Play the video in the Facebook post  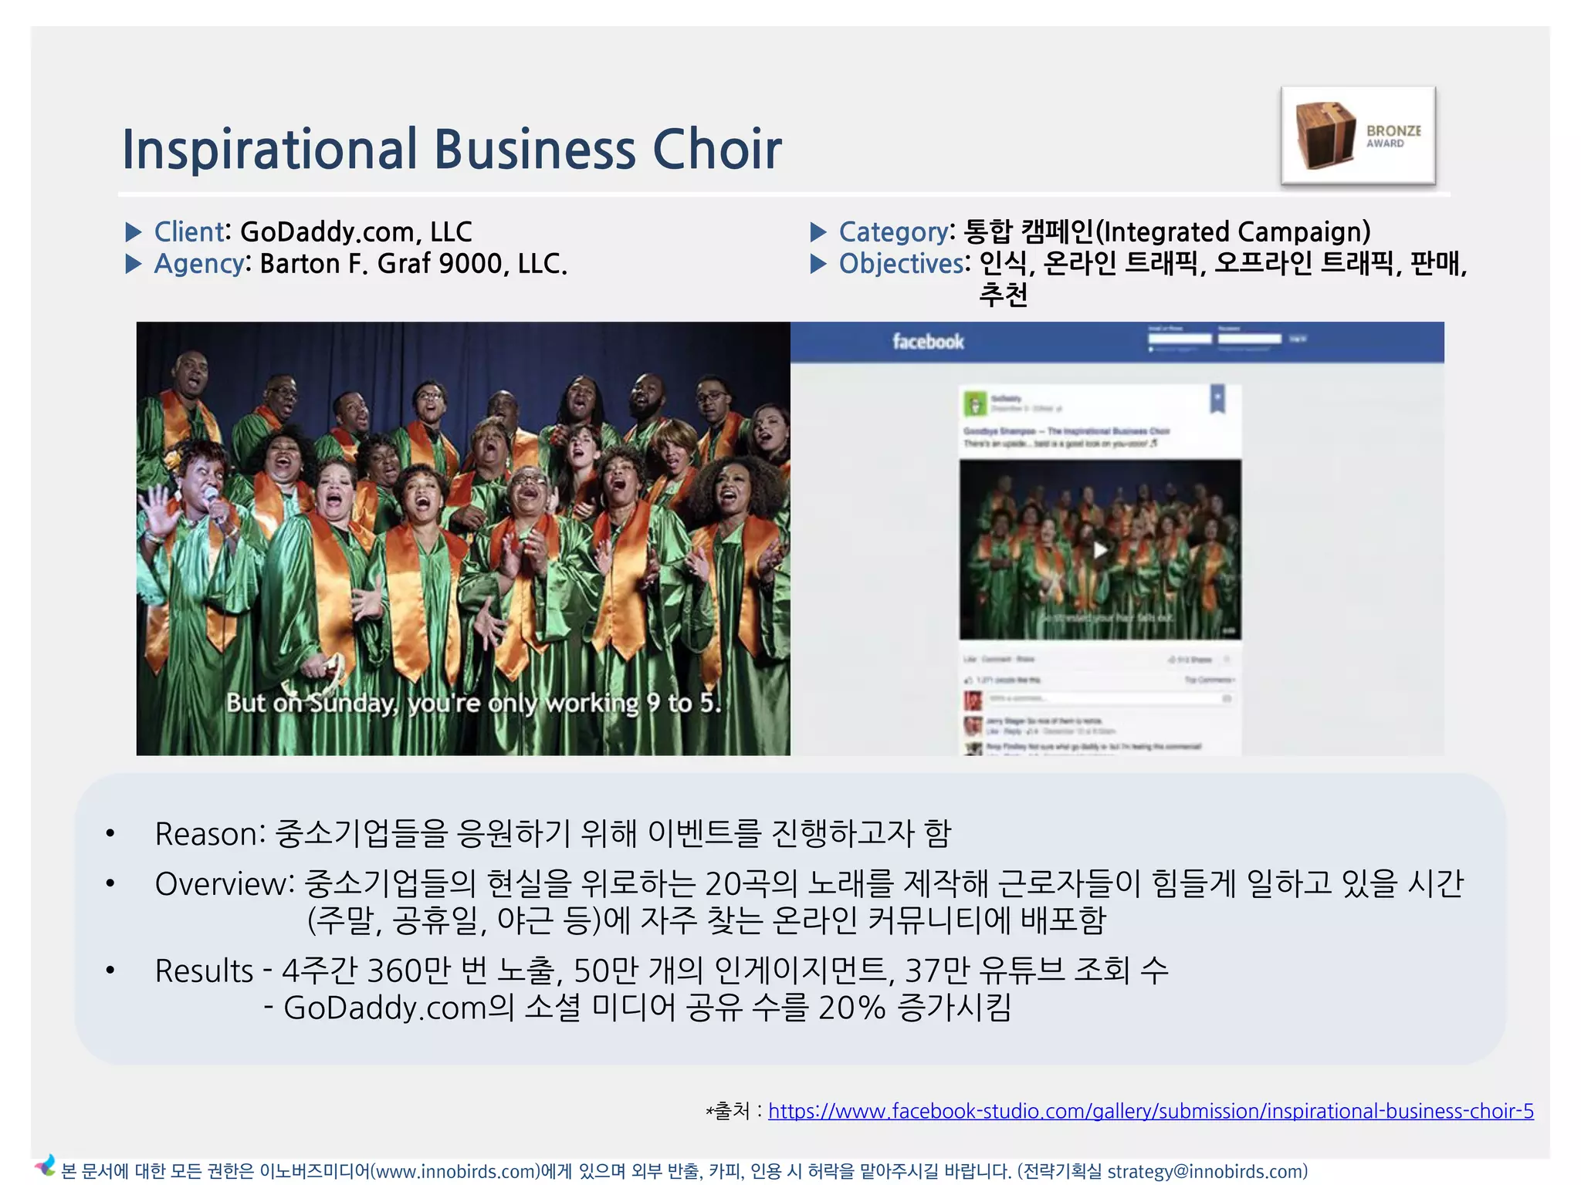point(1100,549)
